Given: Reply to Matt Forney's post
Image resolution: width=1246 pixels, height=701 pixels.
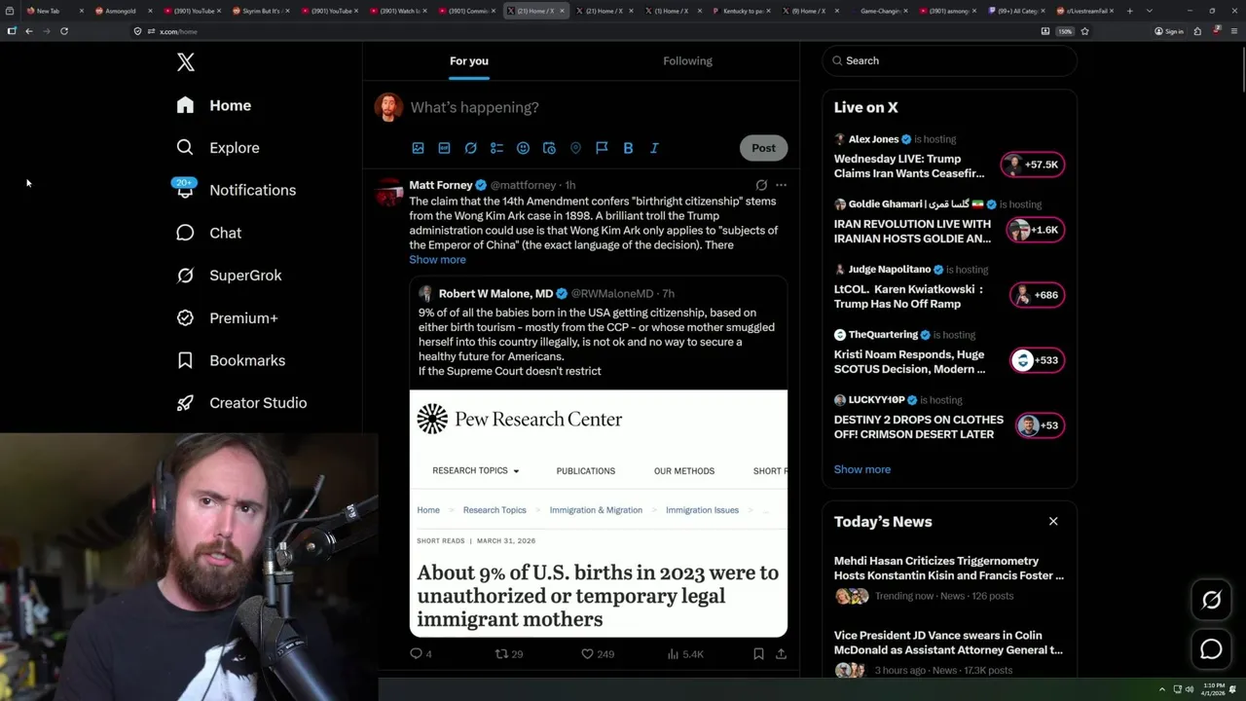Looking at the screenshot, I should [x=421, y=654].
